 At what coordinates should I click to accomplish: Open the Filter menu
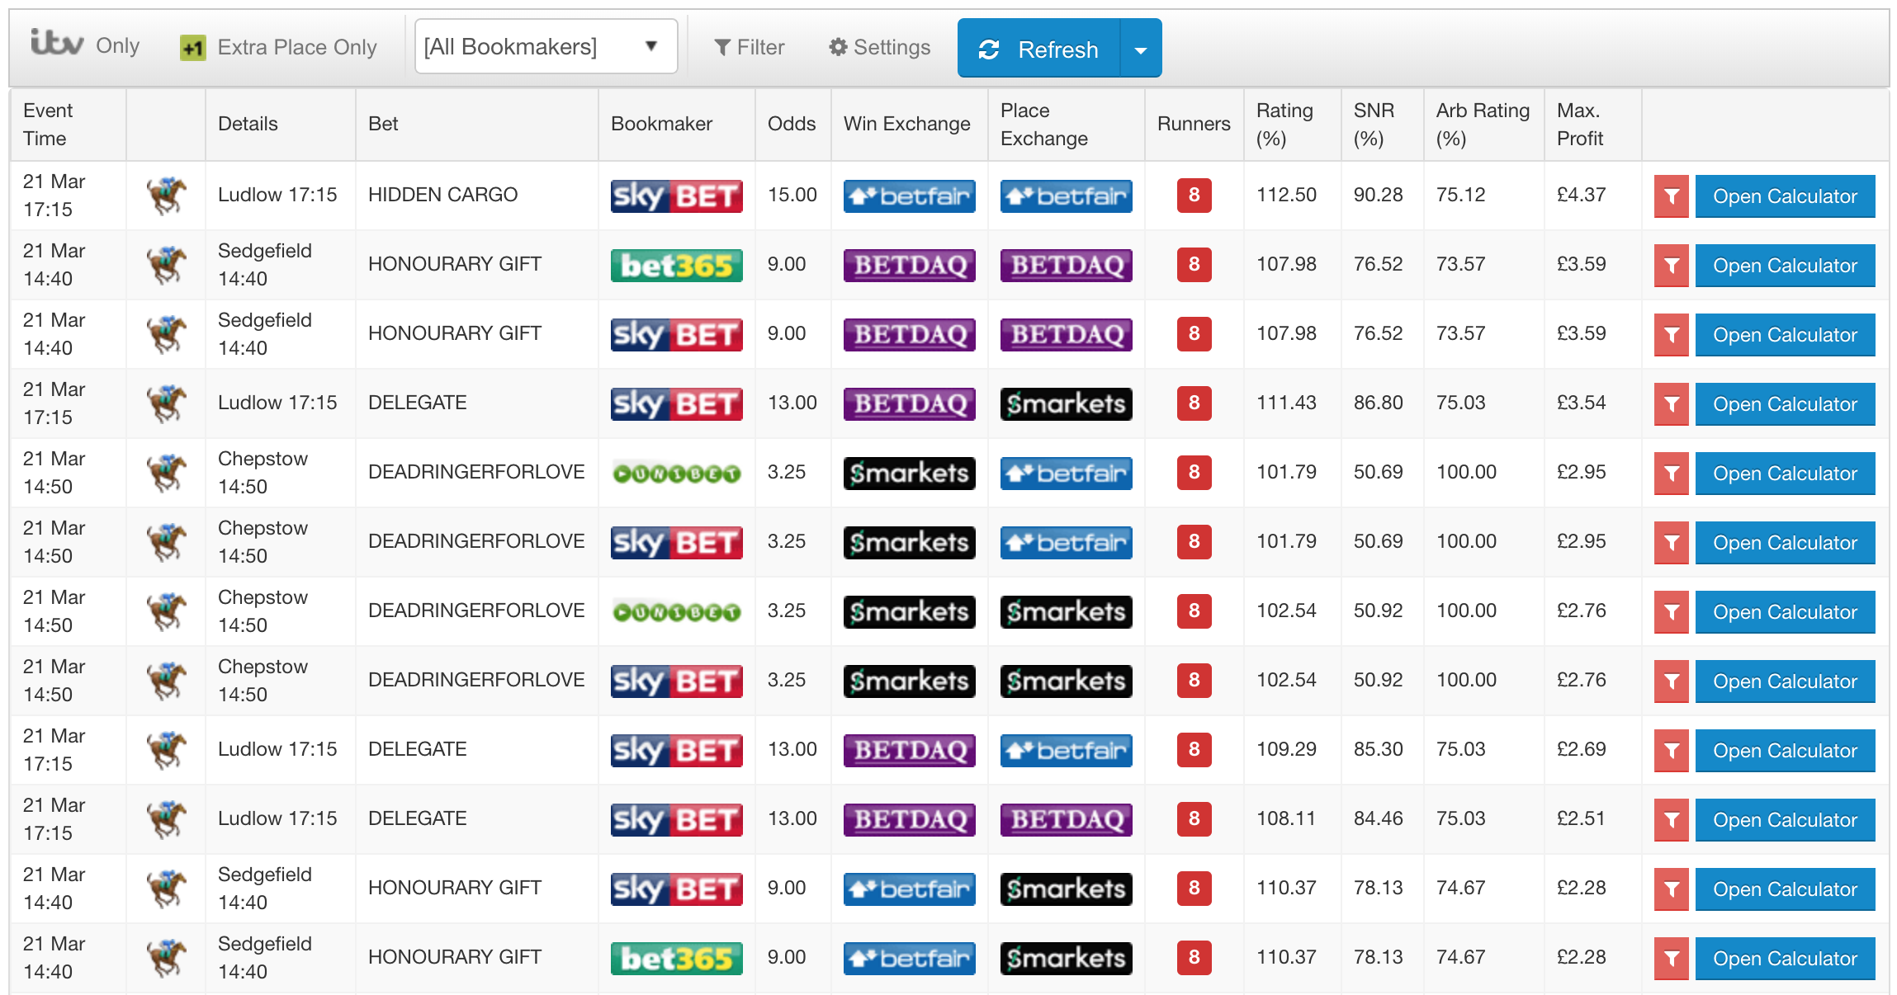pyautogui.click(x=749, y=47)
